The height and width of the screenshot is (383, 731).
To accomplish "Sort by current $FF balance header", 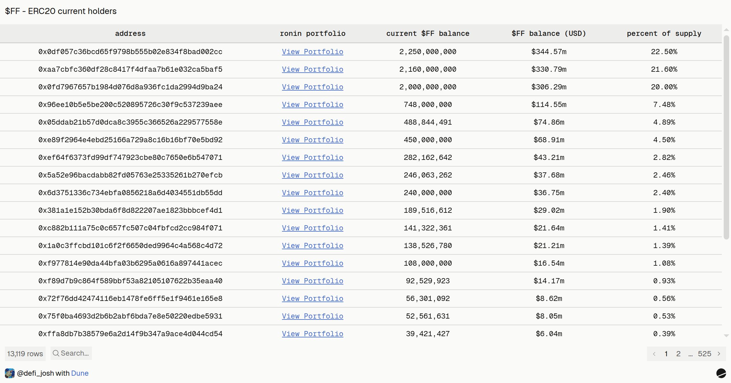I will point(428,33).
